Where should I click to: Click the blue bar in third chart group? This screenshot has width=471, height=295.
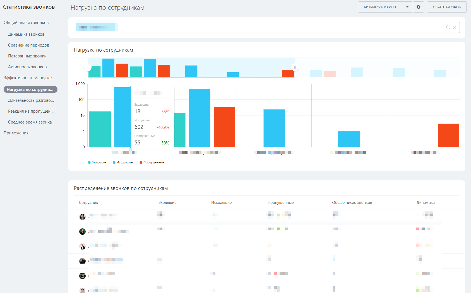tap(274, 128)
